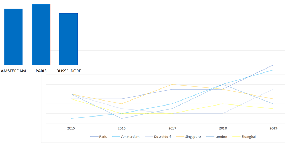Select the AMSTERDAM axis label
This screenshot has height=146, width=285.
click(x=14, y=71)
